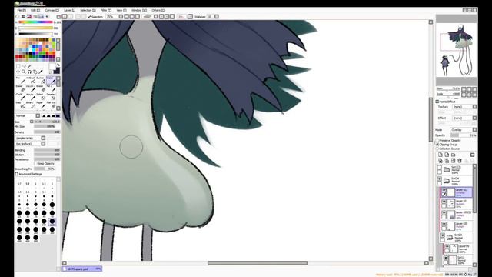Select the Magic Wand tool
The width and height of the screenshot is (492, 277).
(29, 66)
